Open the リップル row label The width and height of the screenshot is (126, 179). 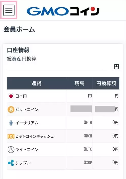[x=23, y=163]
